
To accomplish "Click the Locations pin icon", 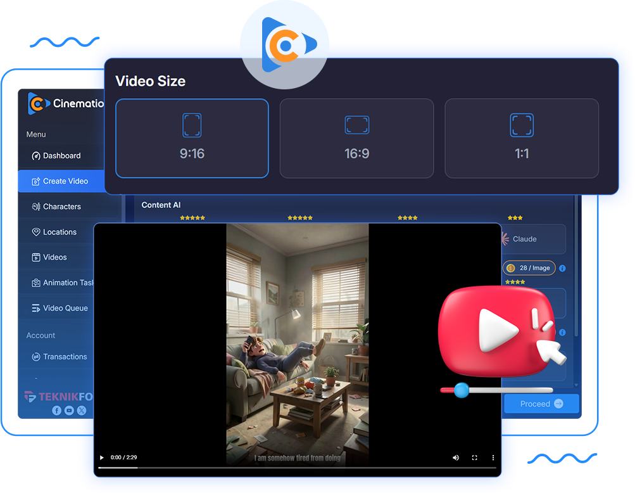I will click(36, 232).
